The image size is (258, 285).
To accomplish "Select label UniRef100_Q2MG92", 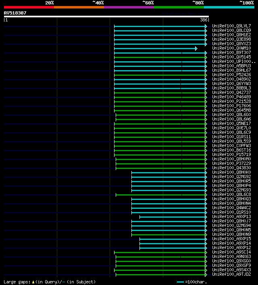I will point(231,177).
